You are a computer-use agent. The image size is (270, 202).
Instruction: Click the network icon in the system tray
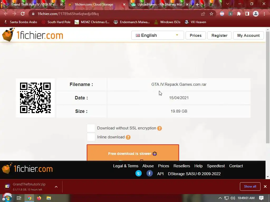point(226,198)
